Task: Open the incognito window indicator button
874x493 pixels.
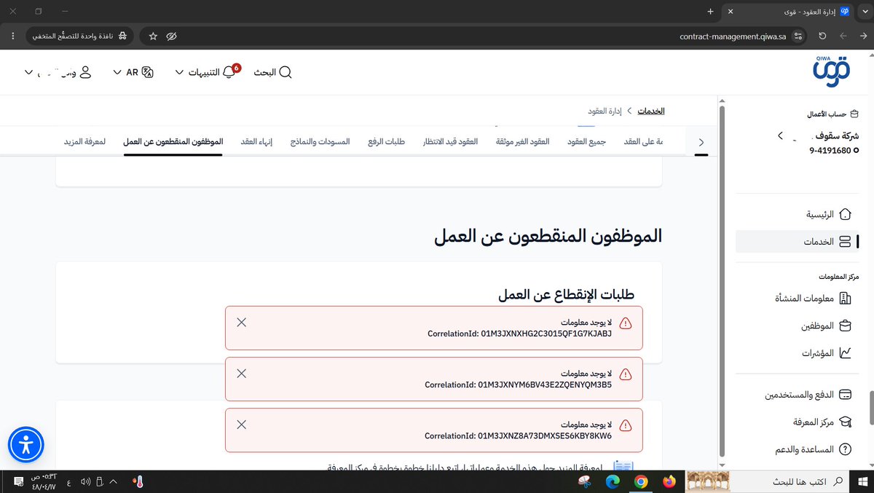Action: point(80,36)
